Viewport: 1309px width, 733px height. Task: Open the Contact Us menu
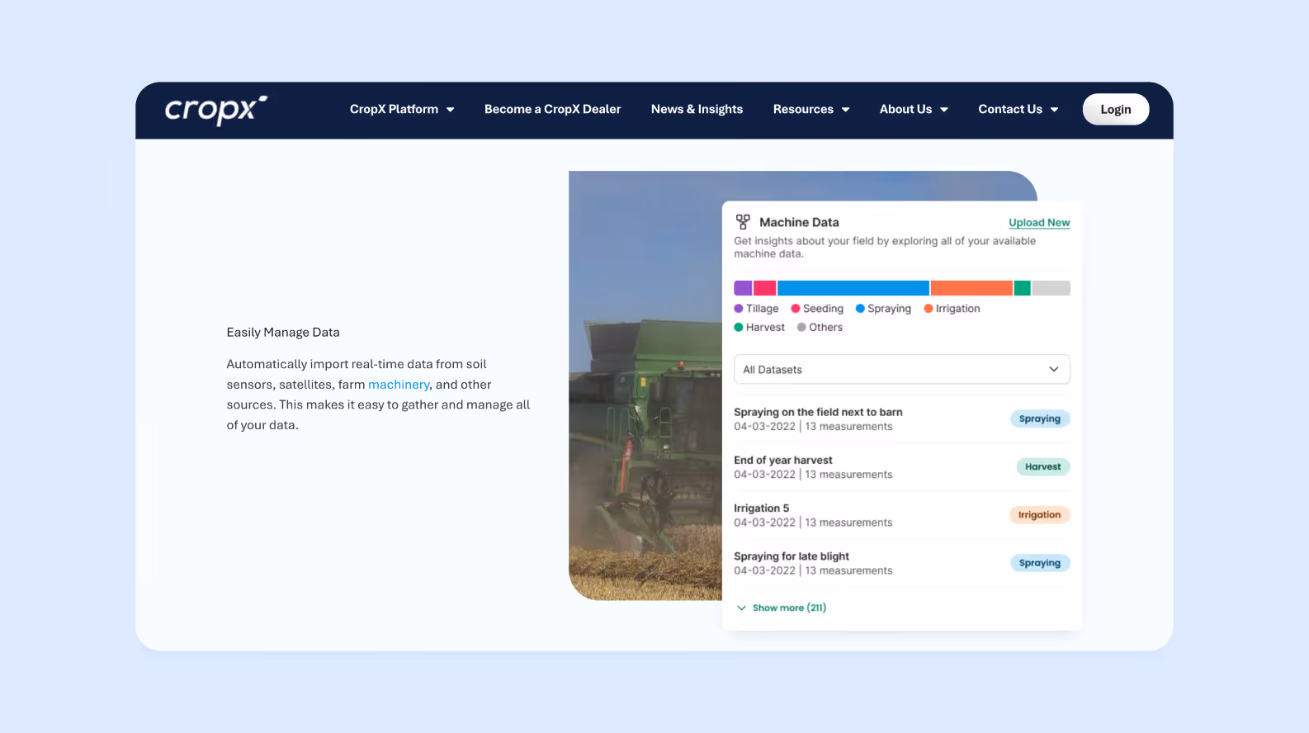(1018, 109)
